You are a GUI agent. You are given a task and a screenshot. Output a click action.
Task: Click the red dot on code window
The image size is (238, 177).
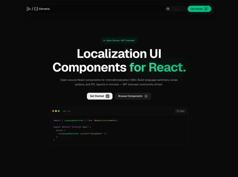coord(53,111)
